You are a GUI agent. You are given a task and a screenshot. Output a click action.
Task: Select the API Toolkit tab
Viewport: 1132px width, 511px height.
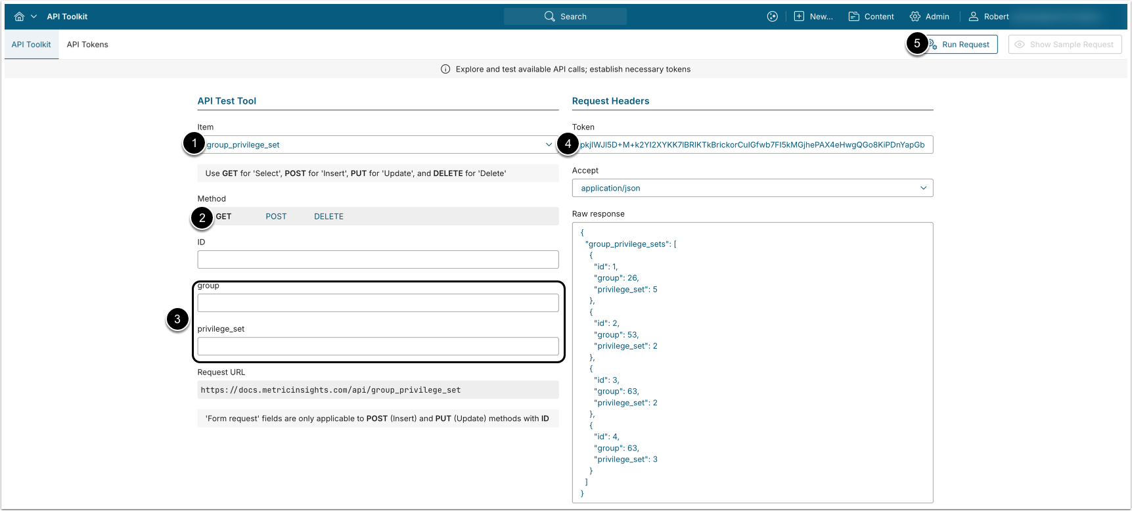[x=31, y=45]
